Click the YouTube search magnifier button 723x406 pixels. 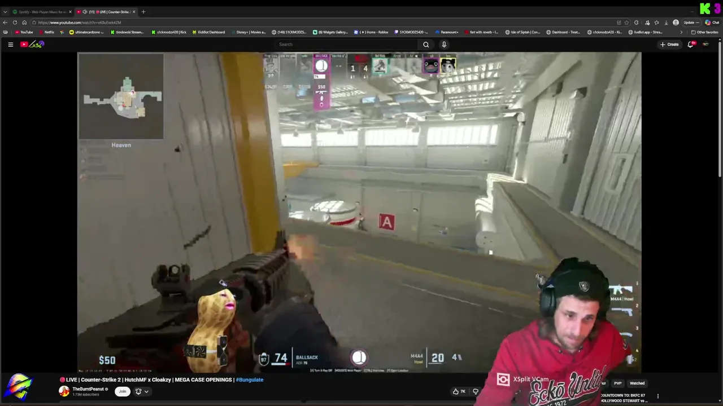pos(426,45)
